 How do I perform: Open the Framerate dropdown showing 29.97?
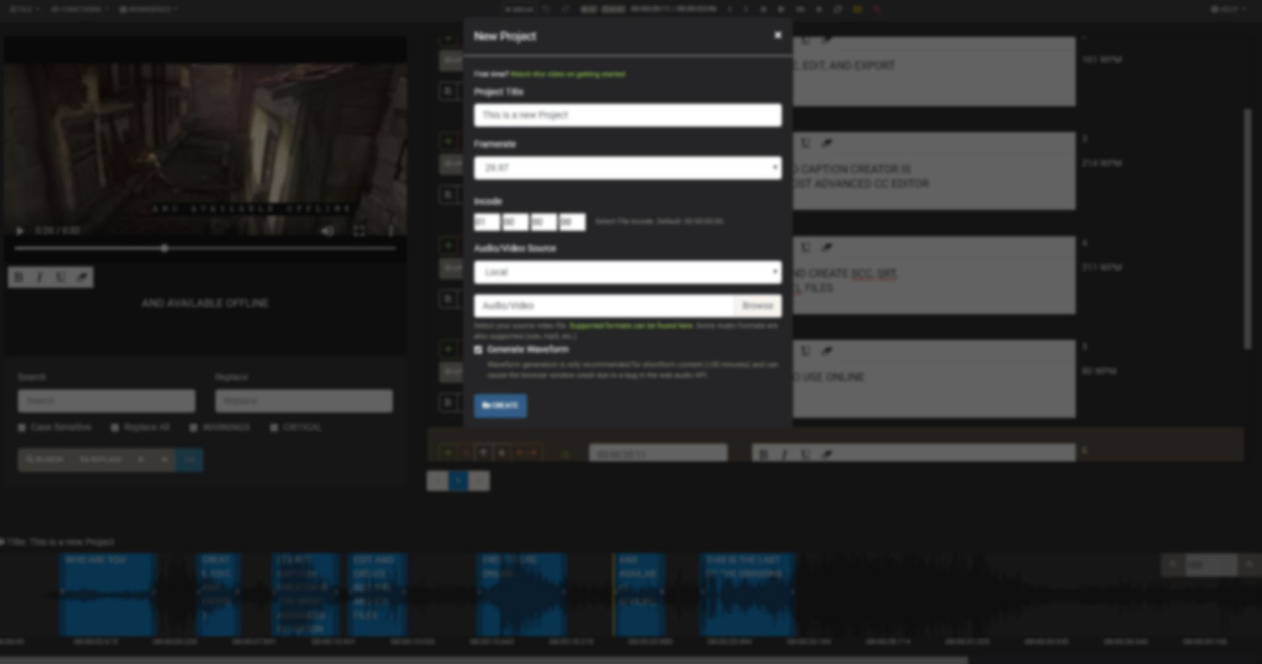tap(627, 168)
